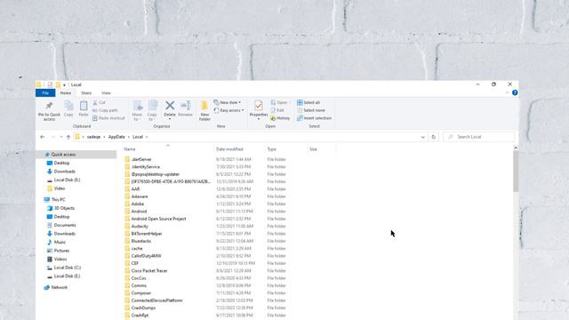Click the vertical scrollbar thumb of file list

[516, 172]
